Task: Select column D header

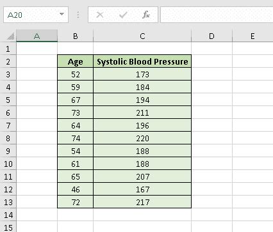Action: [211, 36]
